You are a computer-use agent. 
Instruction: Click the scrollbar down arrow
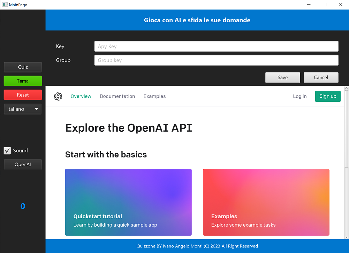point(346,237)
